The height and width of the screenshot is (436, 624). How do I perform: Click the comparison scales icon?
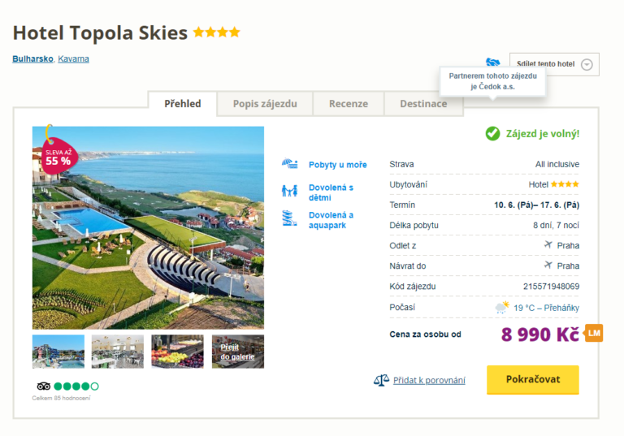point(381,380)
